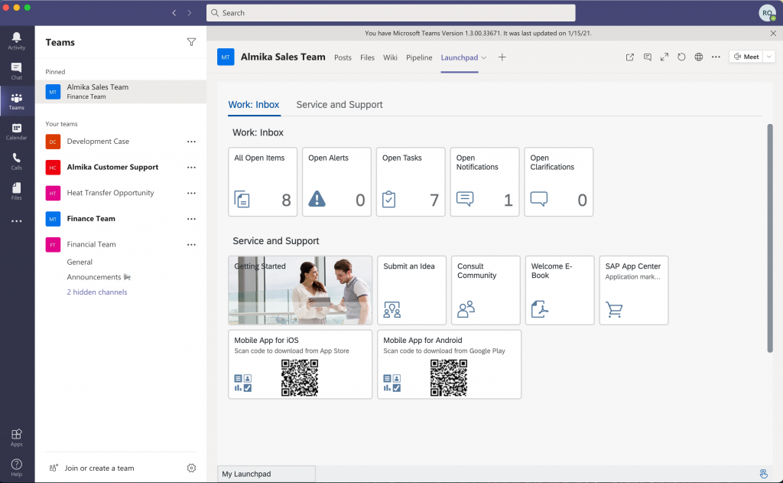Refresh the Launchpad tab content
The image size is (783, 483).
681,57
